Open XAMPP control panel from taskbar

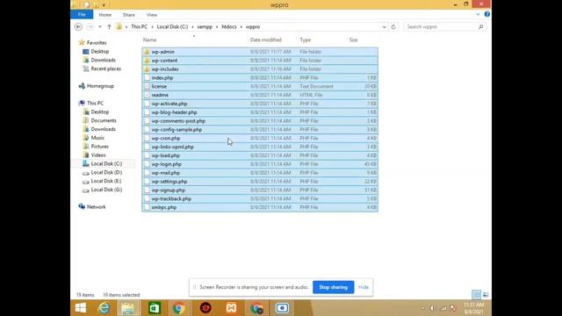(231, 308)
